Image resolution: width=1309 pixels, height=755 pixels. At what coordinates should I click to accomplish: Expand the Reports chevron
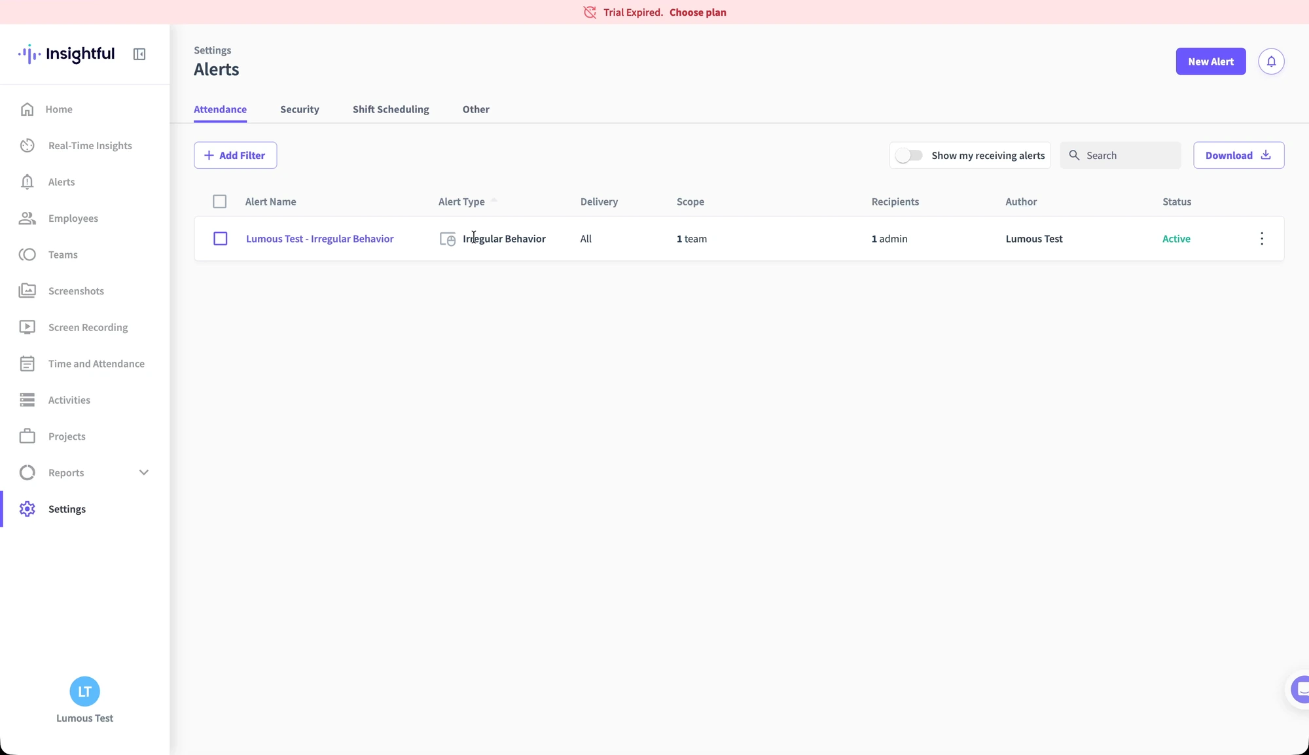(144, 472)
